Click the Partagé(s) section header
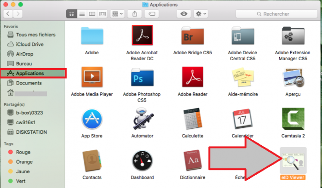The image size is (322, 188). [14, 104]
